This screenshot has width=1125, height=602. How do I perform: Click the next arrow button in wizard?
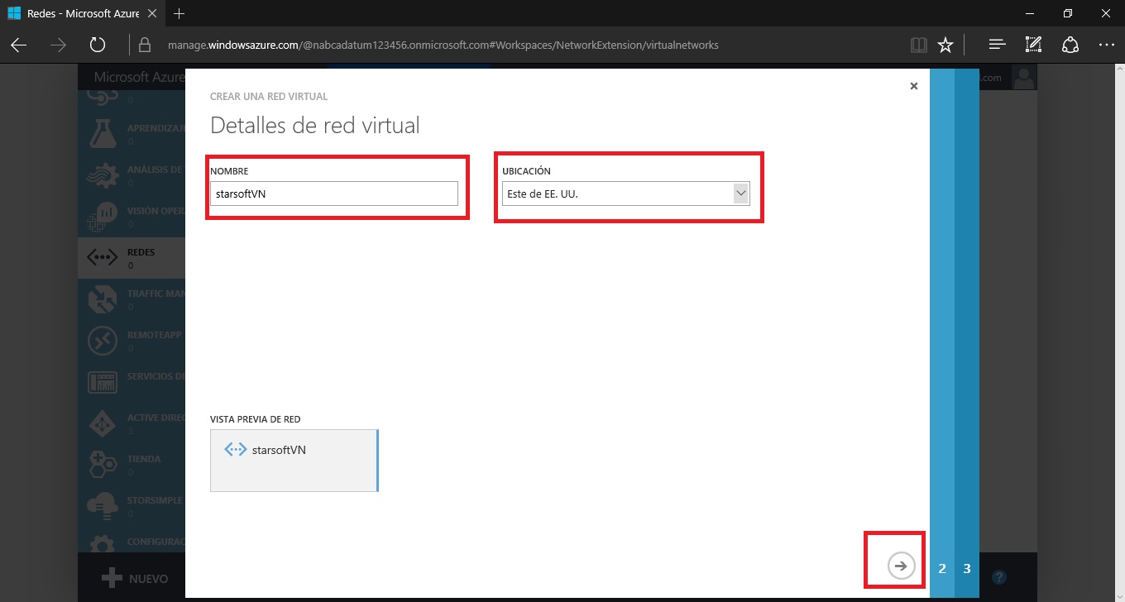[901, 566]
